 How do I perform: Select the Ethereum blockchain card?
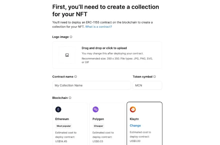coord(70,124)
